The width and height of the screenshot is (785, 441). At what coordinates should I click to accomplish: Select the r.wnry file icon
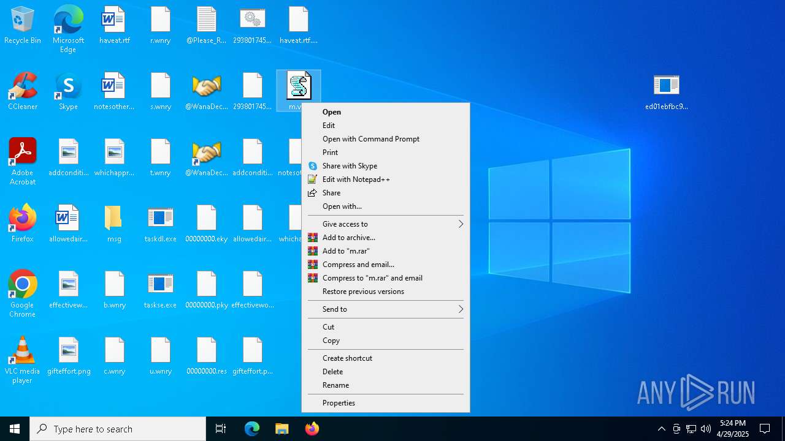click(x=161, y=26)
